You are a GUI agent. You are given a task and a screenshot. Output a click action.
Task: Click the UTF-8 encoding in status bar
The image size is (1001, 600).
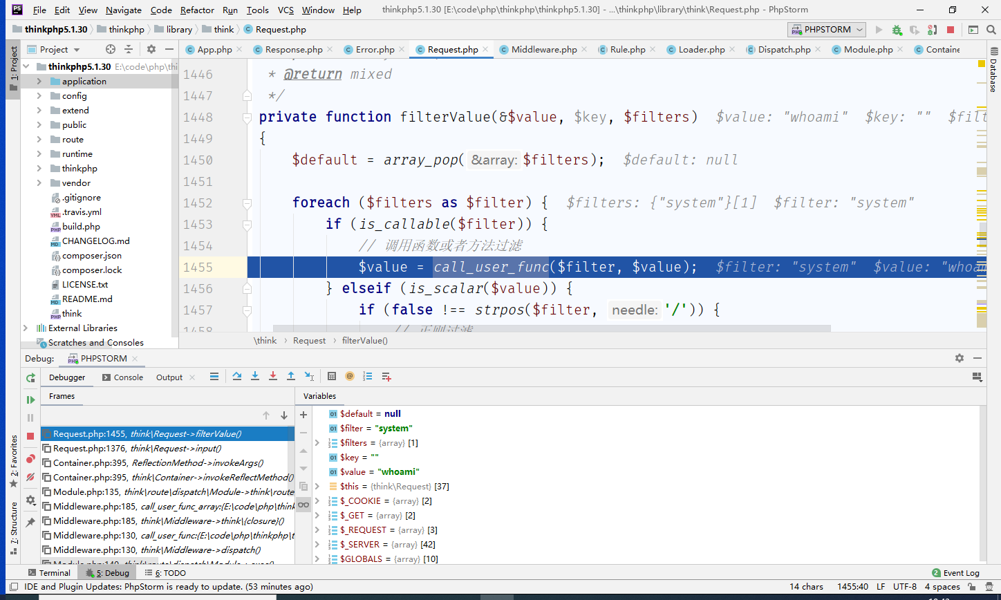(x=905, y=587)
